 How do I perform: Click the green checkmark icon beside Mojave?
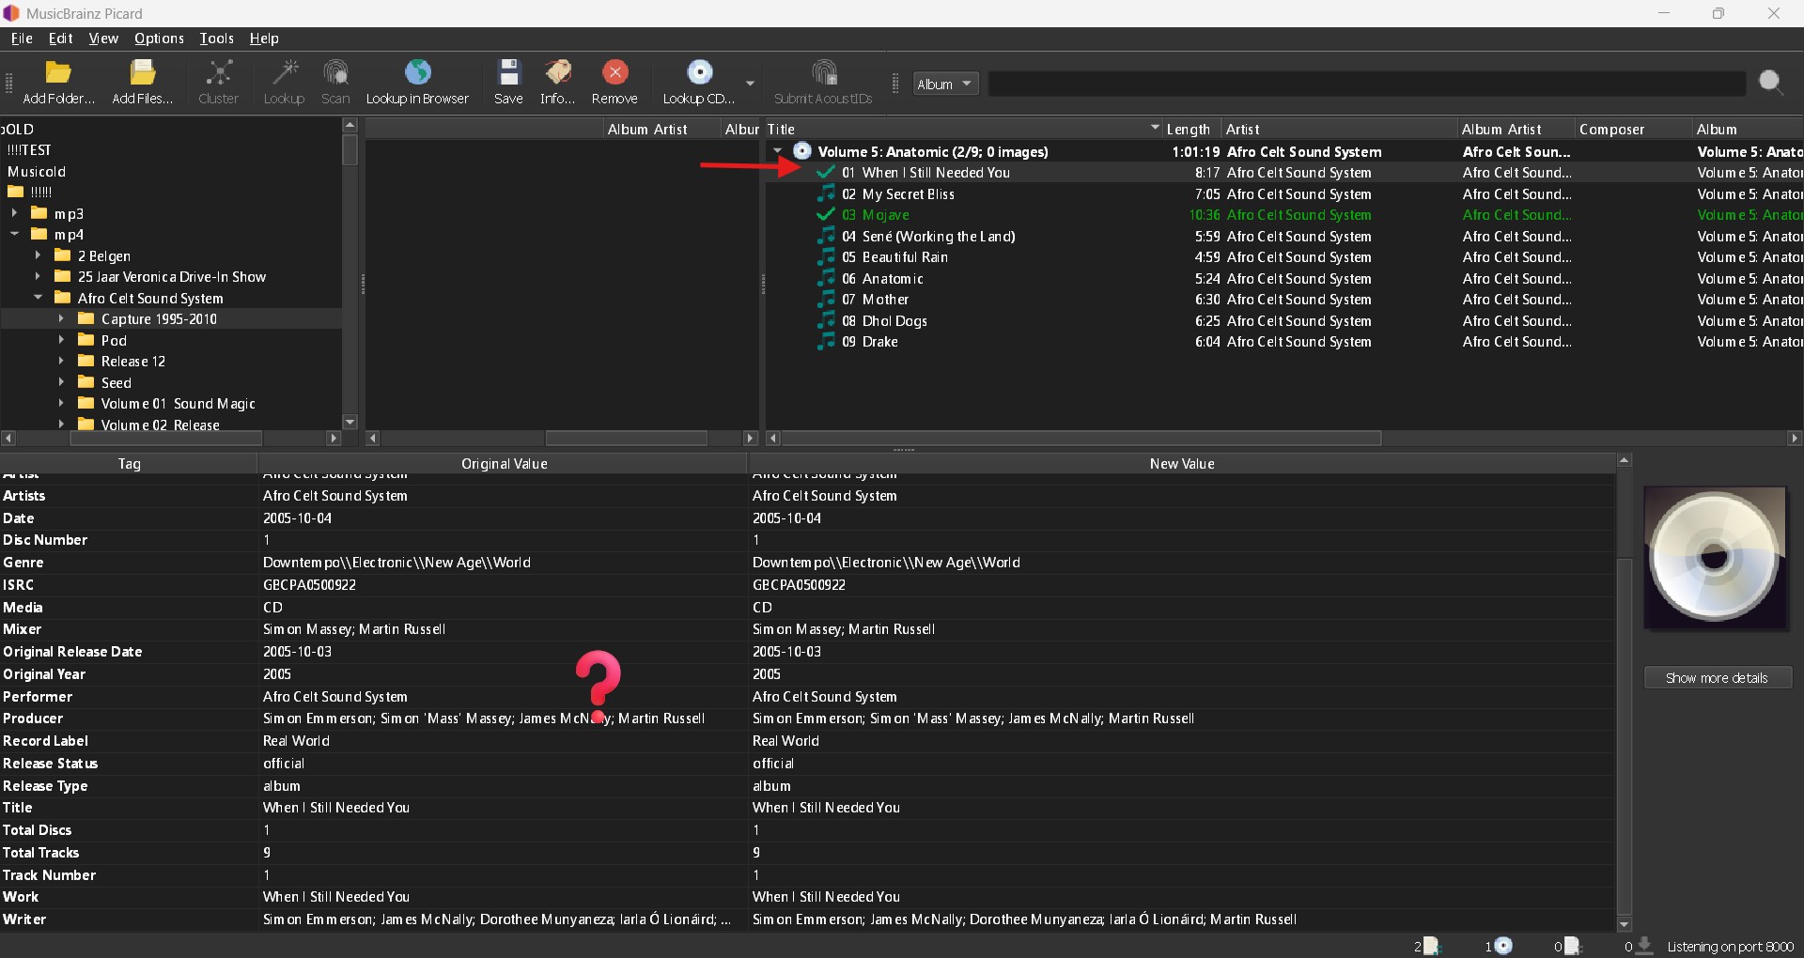(x=826, y=214)
